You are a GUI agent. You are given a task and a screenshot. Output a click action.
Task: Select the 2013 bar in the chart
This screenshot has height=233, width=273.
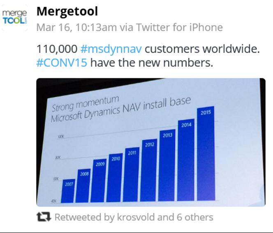click(x=167, y=165)
